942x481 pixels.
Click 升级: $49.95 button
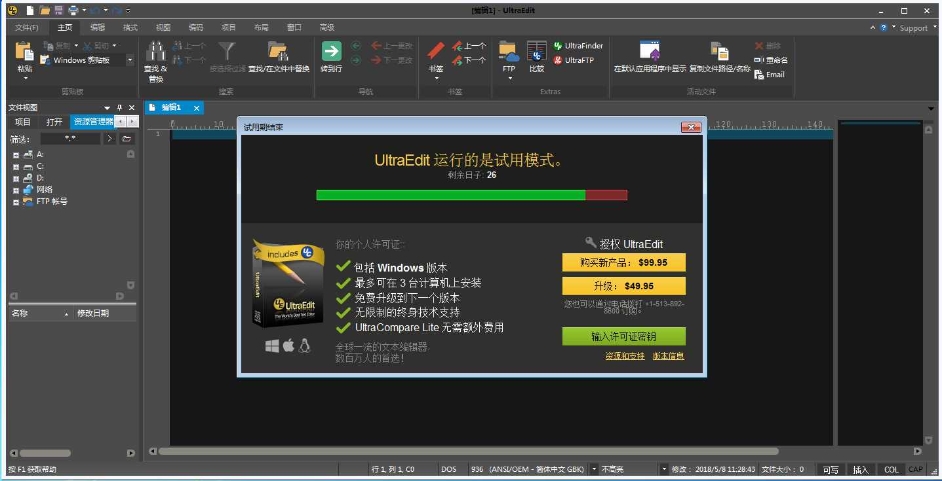(x=624, y=286)
